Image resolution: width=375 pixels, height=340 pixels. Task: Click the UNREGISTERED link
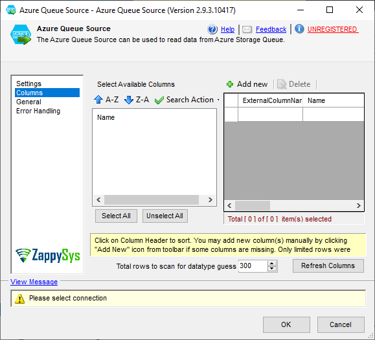point(333,29)
